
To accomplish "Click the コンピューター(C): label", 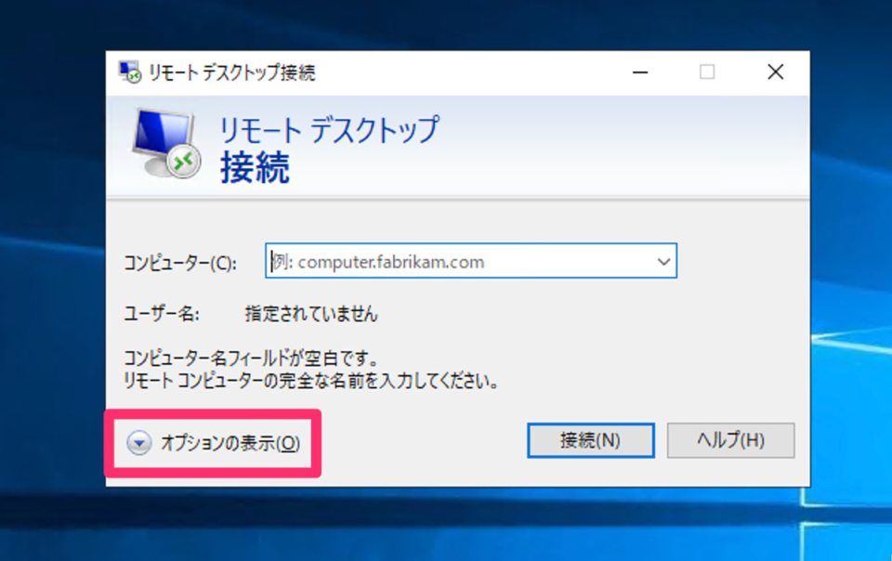I will point(179,263).
